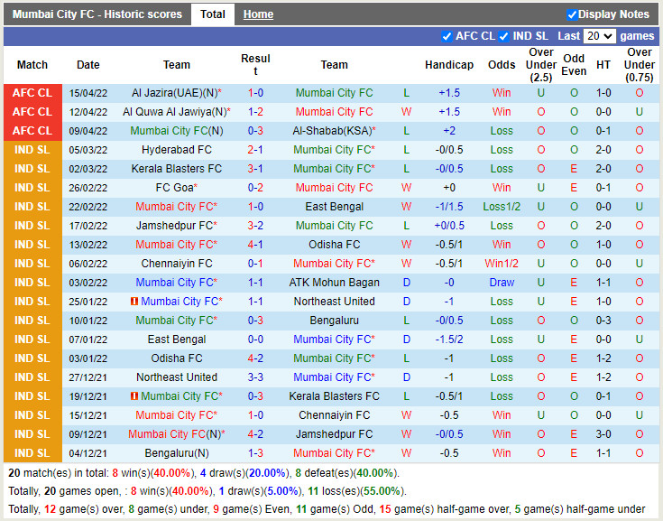Open Hyderabad FC team link

(x=177, y=150)
